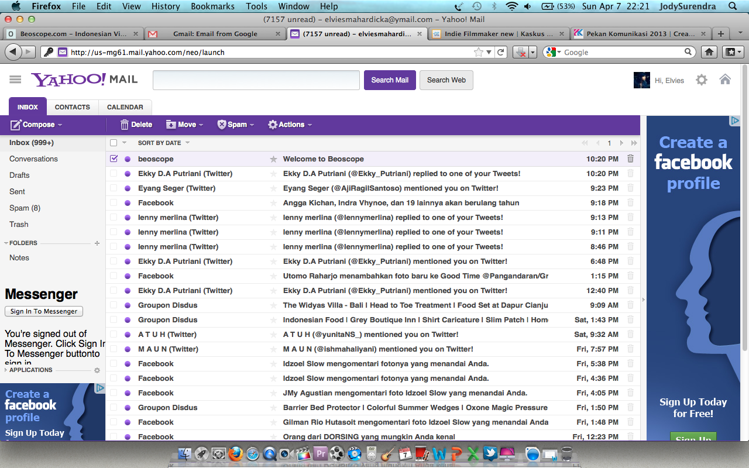This screenshot has height=468, width=749.
Task: Expand the Applications section triangle
Action: click(x=6, y=370)
